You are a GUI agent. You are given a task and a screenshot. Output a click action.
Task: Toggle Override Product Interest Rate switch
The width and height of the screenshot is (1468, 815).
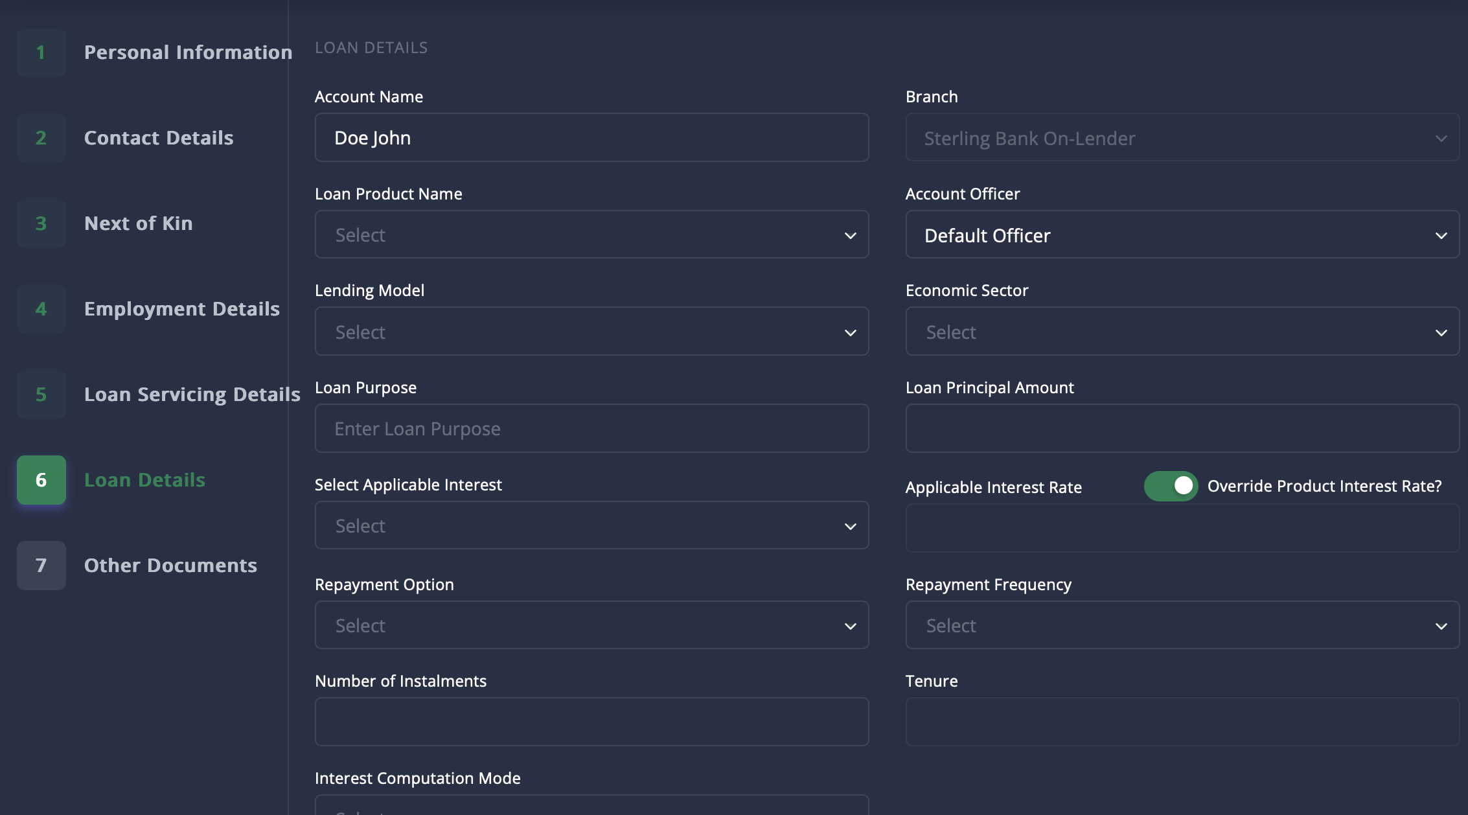[x=1171, y=486]
